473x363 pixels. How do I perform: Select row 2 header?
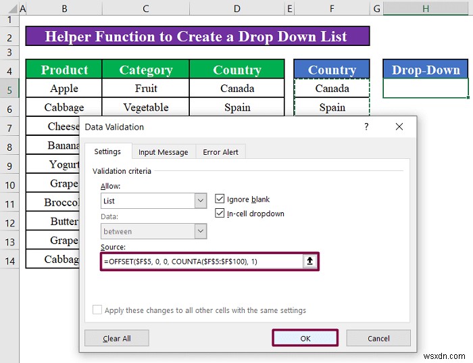click(9, 38)
